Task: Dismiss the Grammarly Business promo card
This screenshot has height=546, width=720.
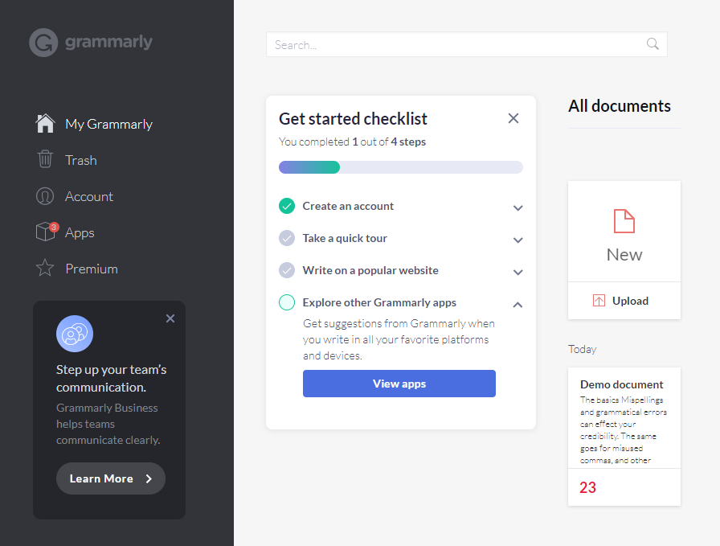Action: [170, 318]
